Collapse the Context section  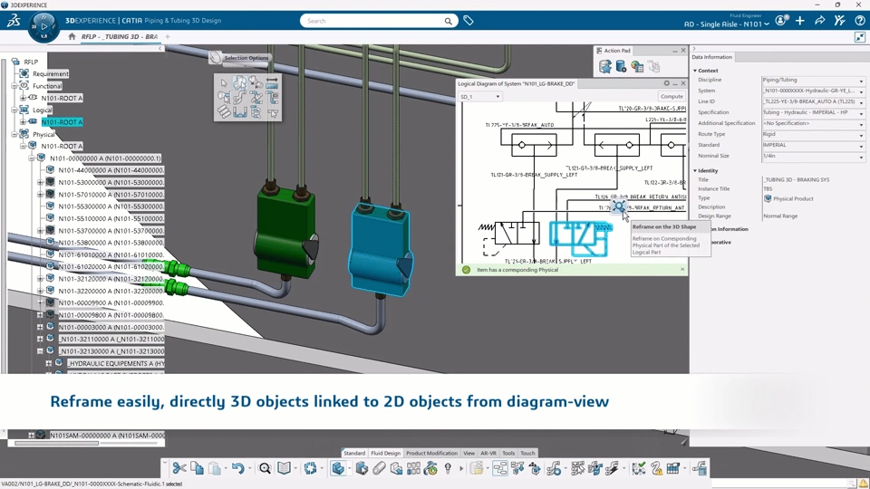[695, 71]
